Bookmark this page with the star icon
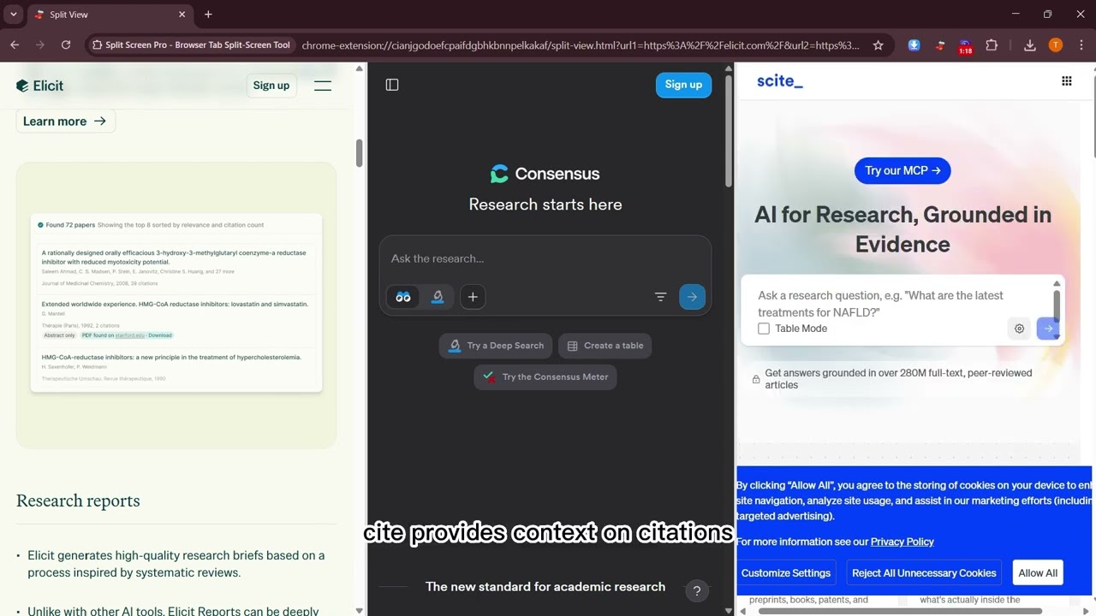Viewport: 1096px width, 616px height. pyautogui.click(x=878, y=45)
